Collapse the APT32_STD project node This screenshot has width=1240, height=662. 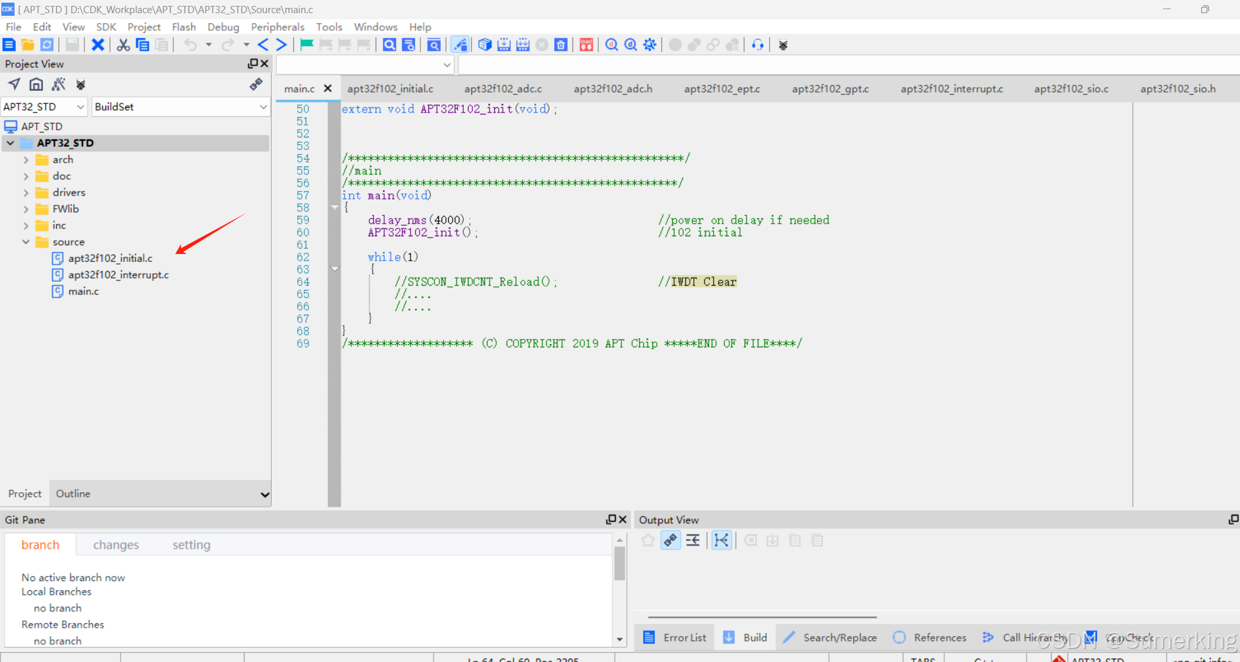coord(11,143)
